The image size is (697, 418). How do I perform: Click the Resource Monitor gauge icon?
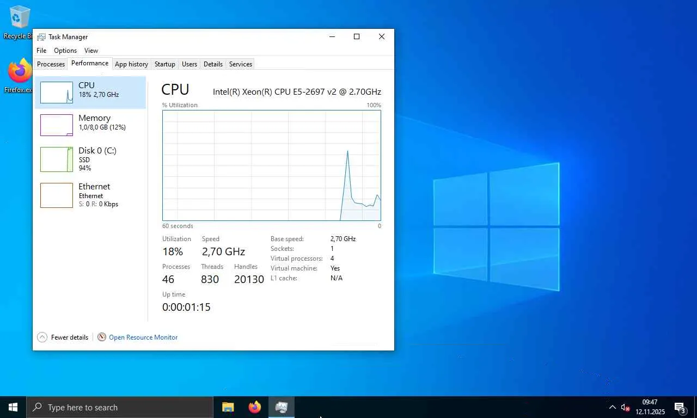[102, 337]
